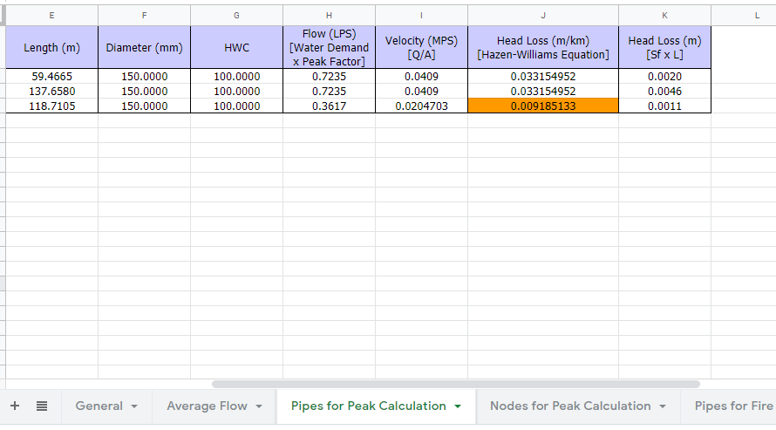The width and height of the screenshot is (776, 430).
Task: Select head loss m/km cell in 137.6580 row
Action: click(x=543, y=91)
